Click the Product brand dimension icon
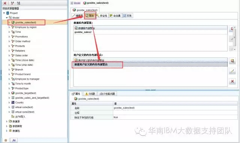 click(13, 74)
